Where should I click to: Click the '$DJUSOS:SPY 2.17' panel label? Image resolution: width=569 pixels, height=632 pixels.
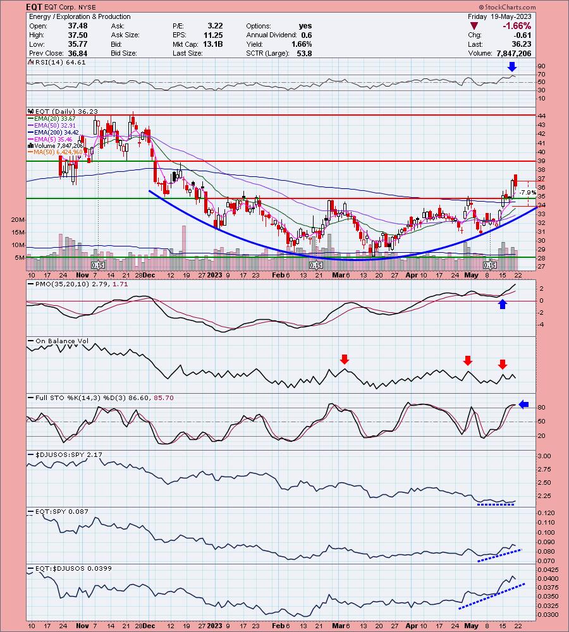(65, 454)
